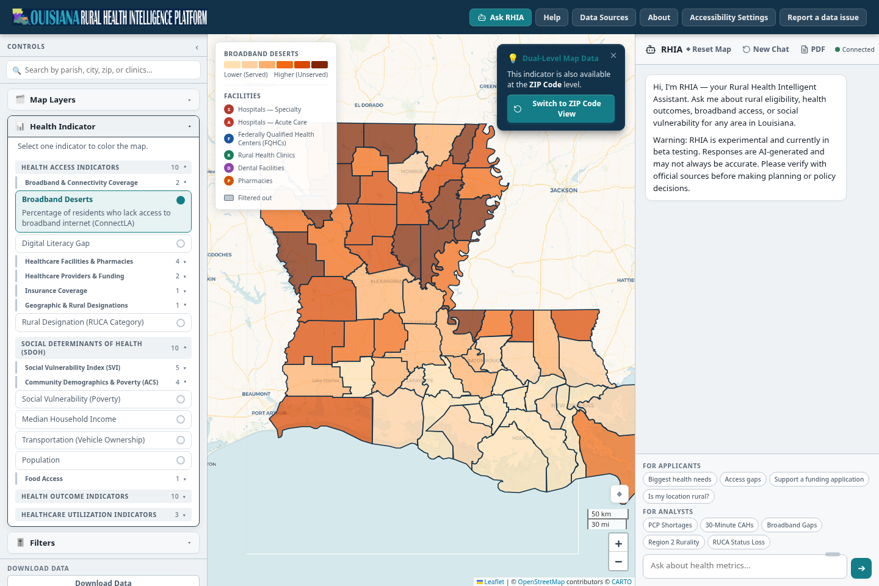This screenshot has height=586, width=879.
Task: Click the Dental Facilities legend marker
Action: tap(229, 168)
